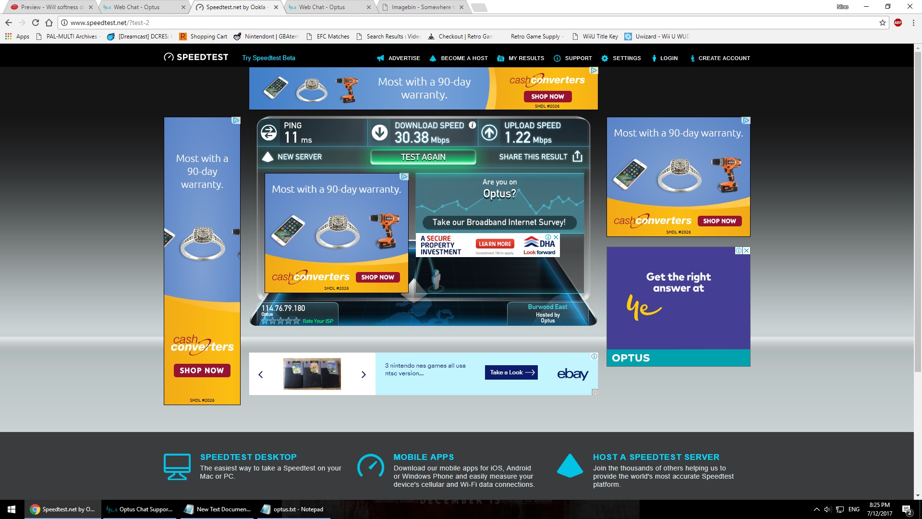This screenshot has width=922, height=519.
Task: Click the download speed info icon
Action: click(x=473, y=125)
